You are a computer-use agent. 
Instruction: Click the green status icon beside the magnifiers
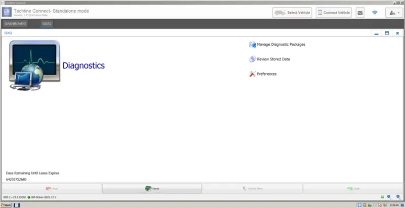pyautogui.click(x=382, y=197)
